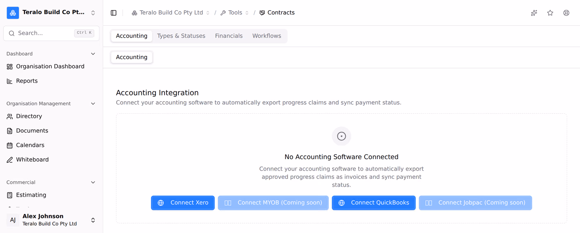
Task: Open the help lifebuoy icon
Action: [566, 13]
